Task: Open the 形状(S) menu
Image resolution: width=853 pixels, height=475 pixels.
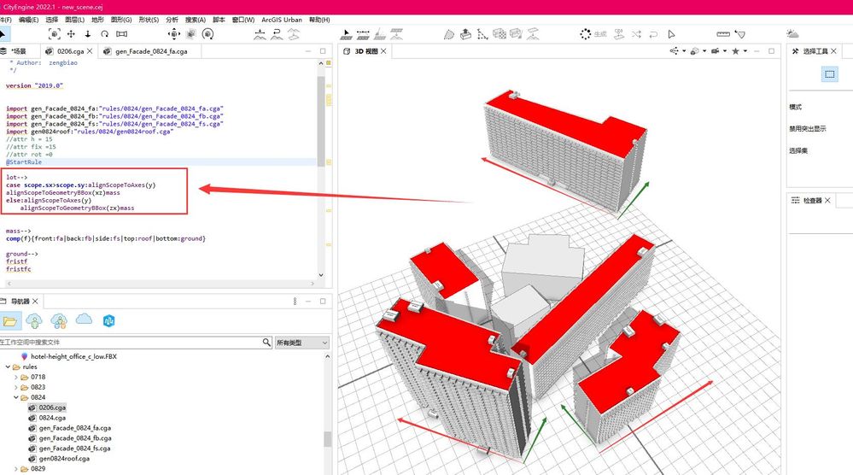Action: pos(149,20)
